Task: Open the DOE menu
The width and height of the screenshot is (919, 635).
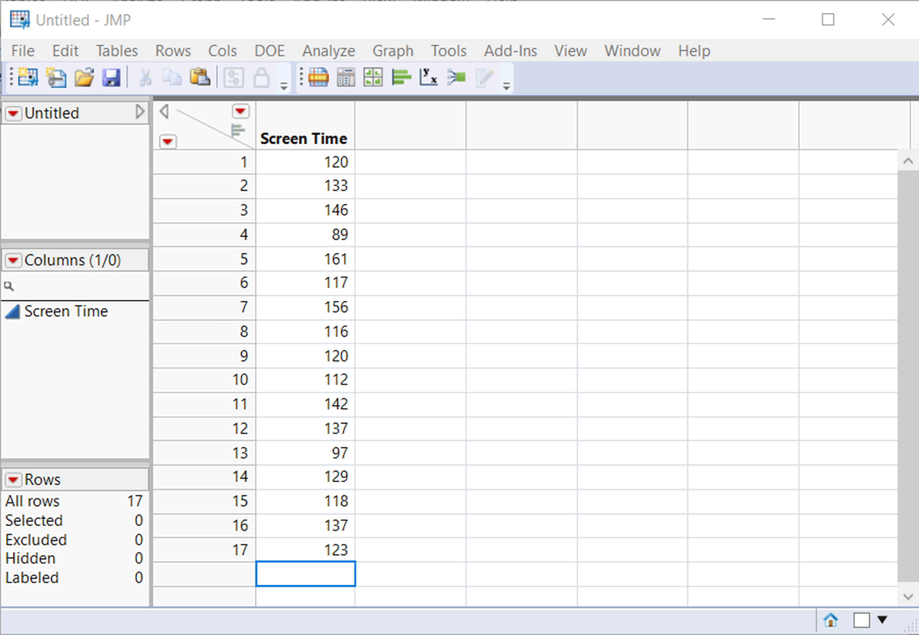Action: pyautogui.click(x=270, y=51)
